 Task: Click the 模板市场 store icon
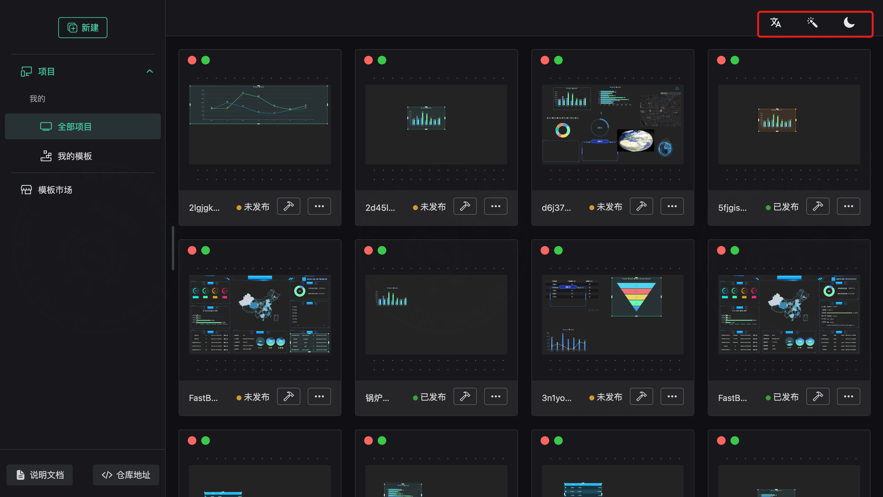click(x=26, y=190)
